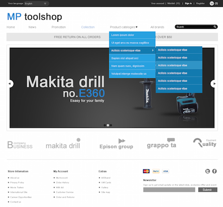Open Order and Returns footer link
The height and width of the screenshot is (207, 223).
(65, 197)
